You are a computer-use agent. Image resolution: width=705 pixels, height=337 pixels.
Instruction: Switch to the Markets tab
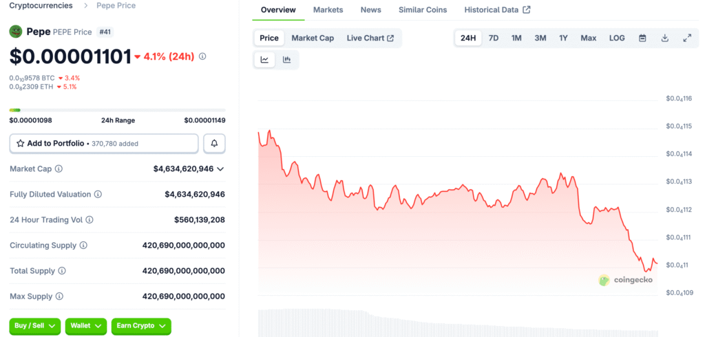click(328, 10)
